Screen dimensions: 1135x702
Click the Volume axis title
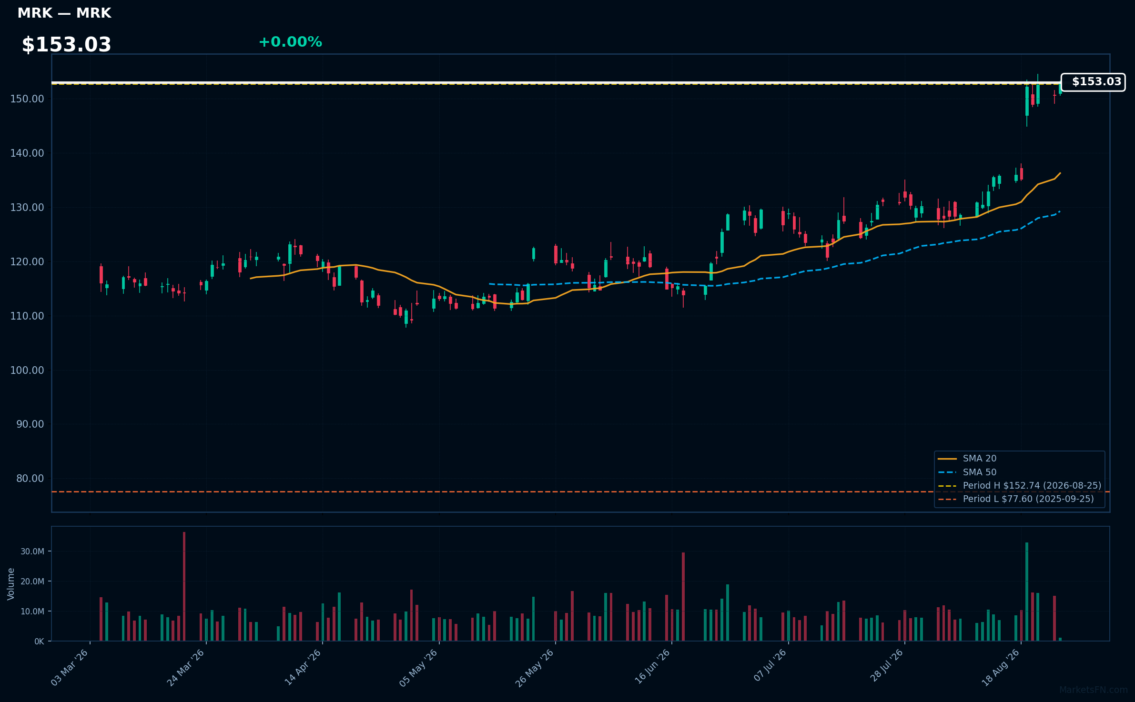click(11, 584)
